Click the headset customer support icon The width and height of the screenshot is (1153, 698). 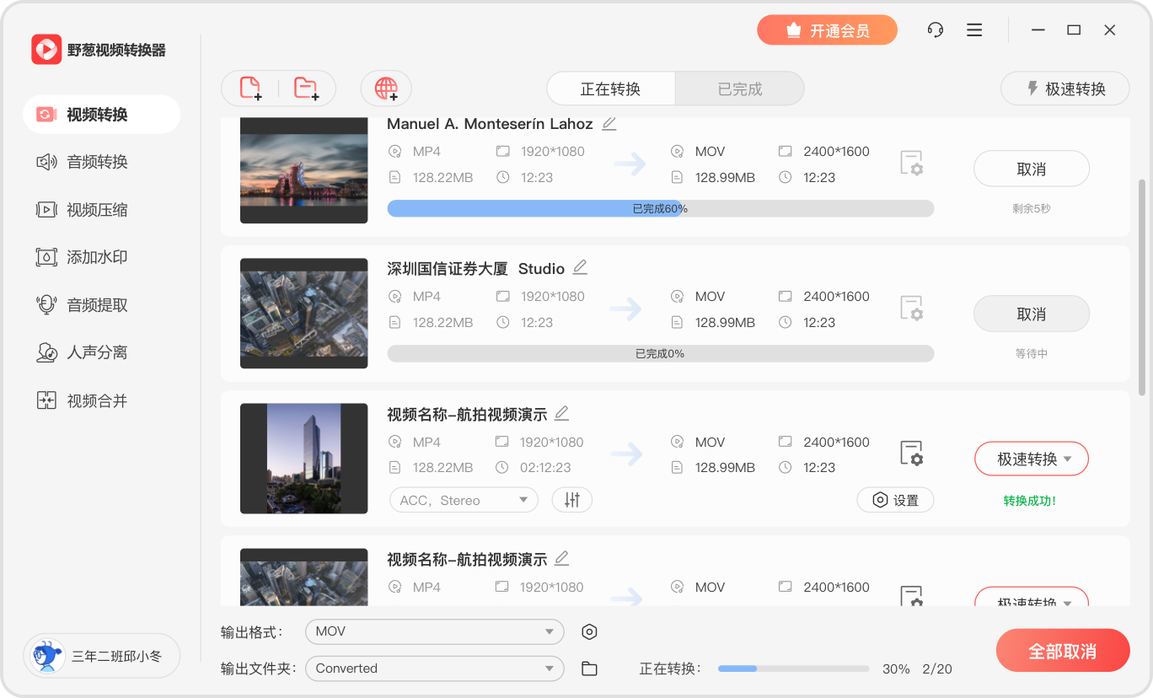(x=935, y=30)
